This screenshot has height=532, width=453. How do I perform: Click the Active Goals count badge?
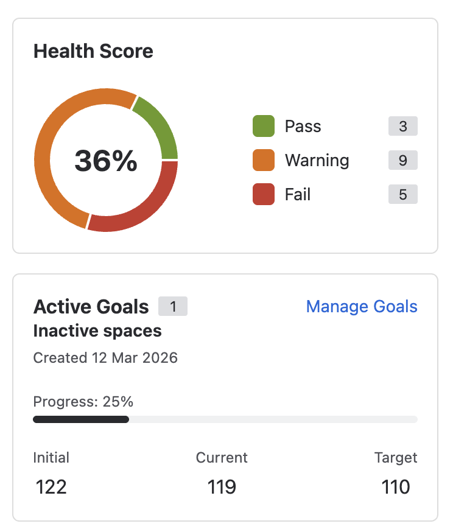tap(173, 306)
